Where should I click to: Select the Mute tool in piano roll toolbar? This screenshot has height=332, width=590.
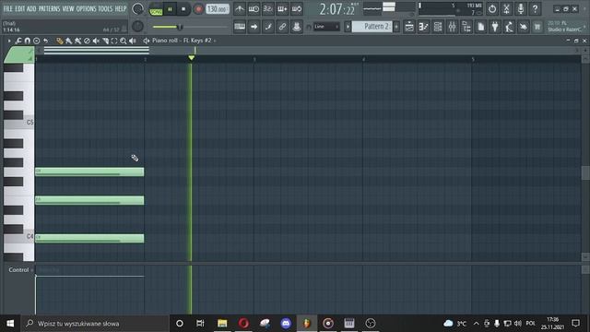click(96, 41)
